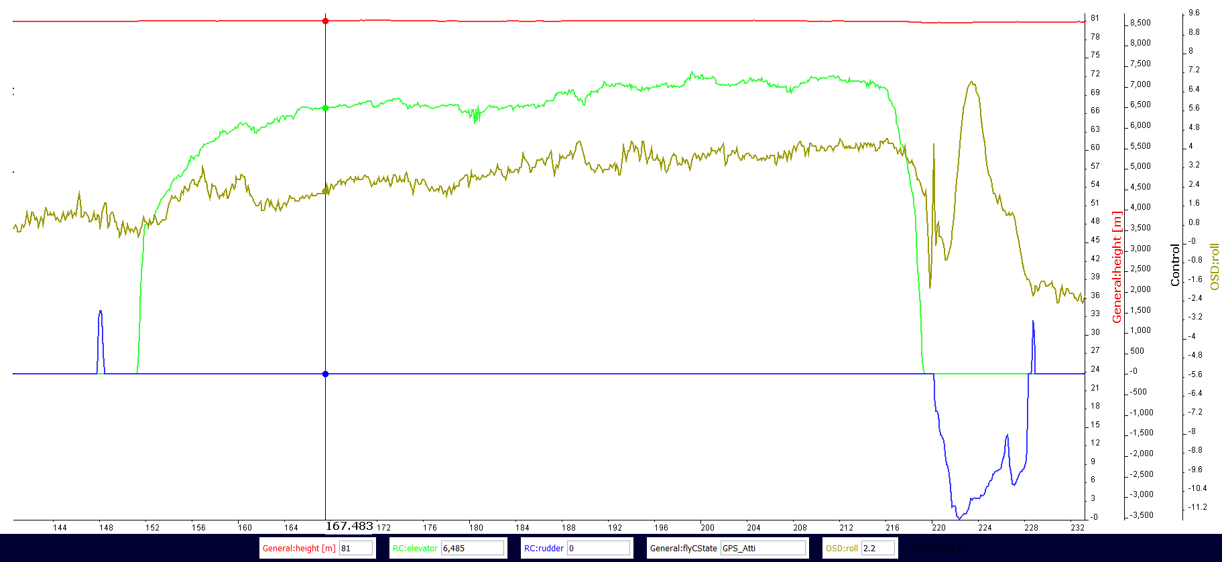The image size is (1222, 562).
Task: Click the vertical General:height [m] axis title
Action: tap(1117, 267)
